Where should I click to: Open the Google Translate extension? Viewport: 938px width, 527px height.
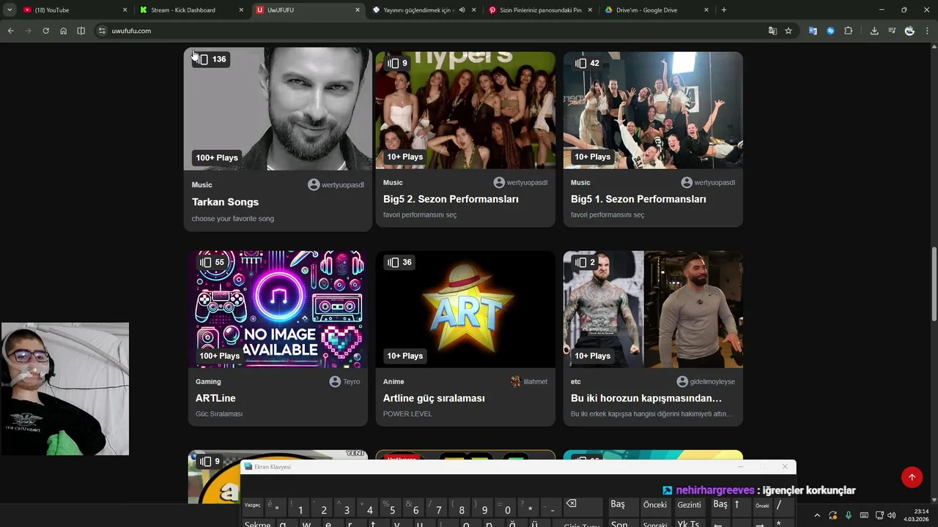click(813, 31)
